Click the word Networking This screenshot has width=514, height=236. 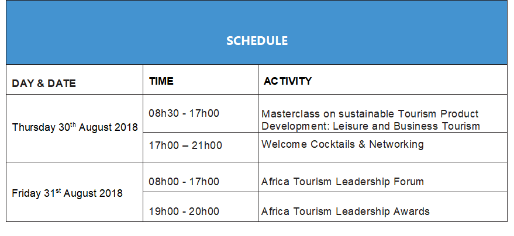tap(396, 144)
